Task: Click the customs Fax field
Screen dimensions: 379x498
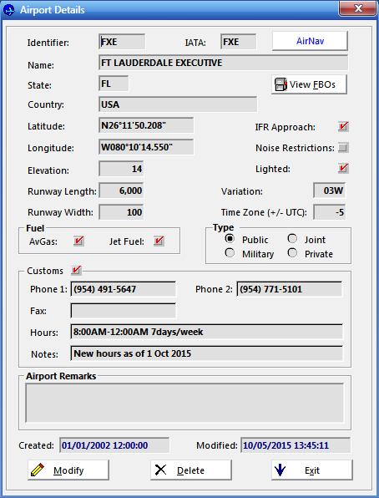Action: coord(124,311)
